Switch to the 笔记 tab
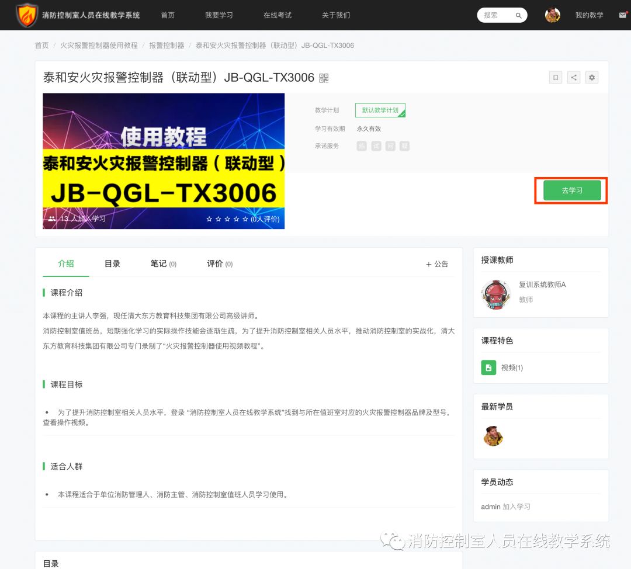The width and height of the screenshot is (631, 569). tap(164, 263)
